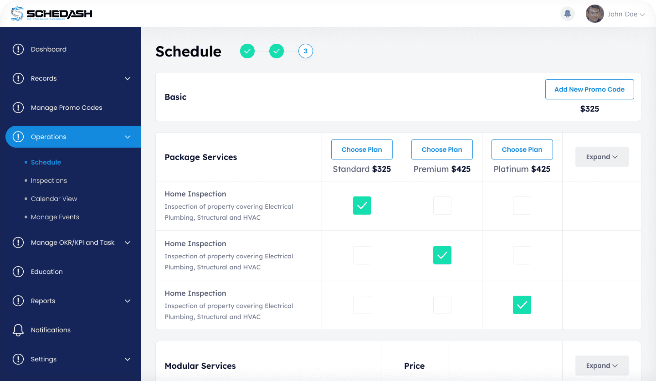Navigate to the Schedule menu item
656x381 pixels.
[45, 162]
